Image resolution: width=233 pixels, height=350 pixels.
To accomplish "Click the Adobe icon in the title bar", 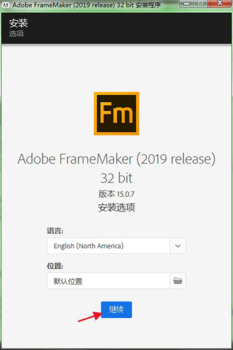I will pos(5,4).
